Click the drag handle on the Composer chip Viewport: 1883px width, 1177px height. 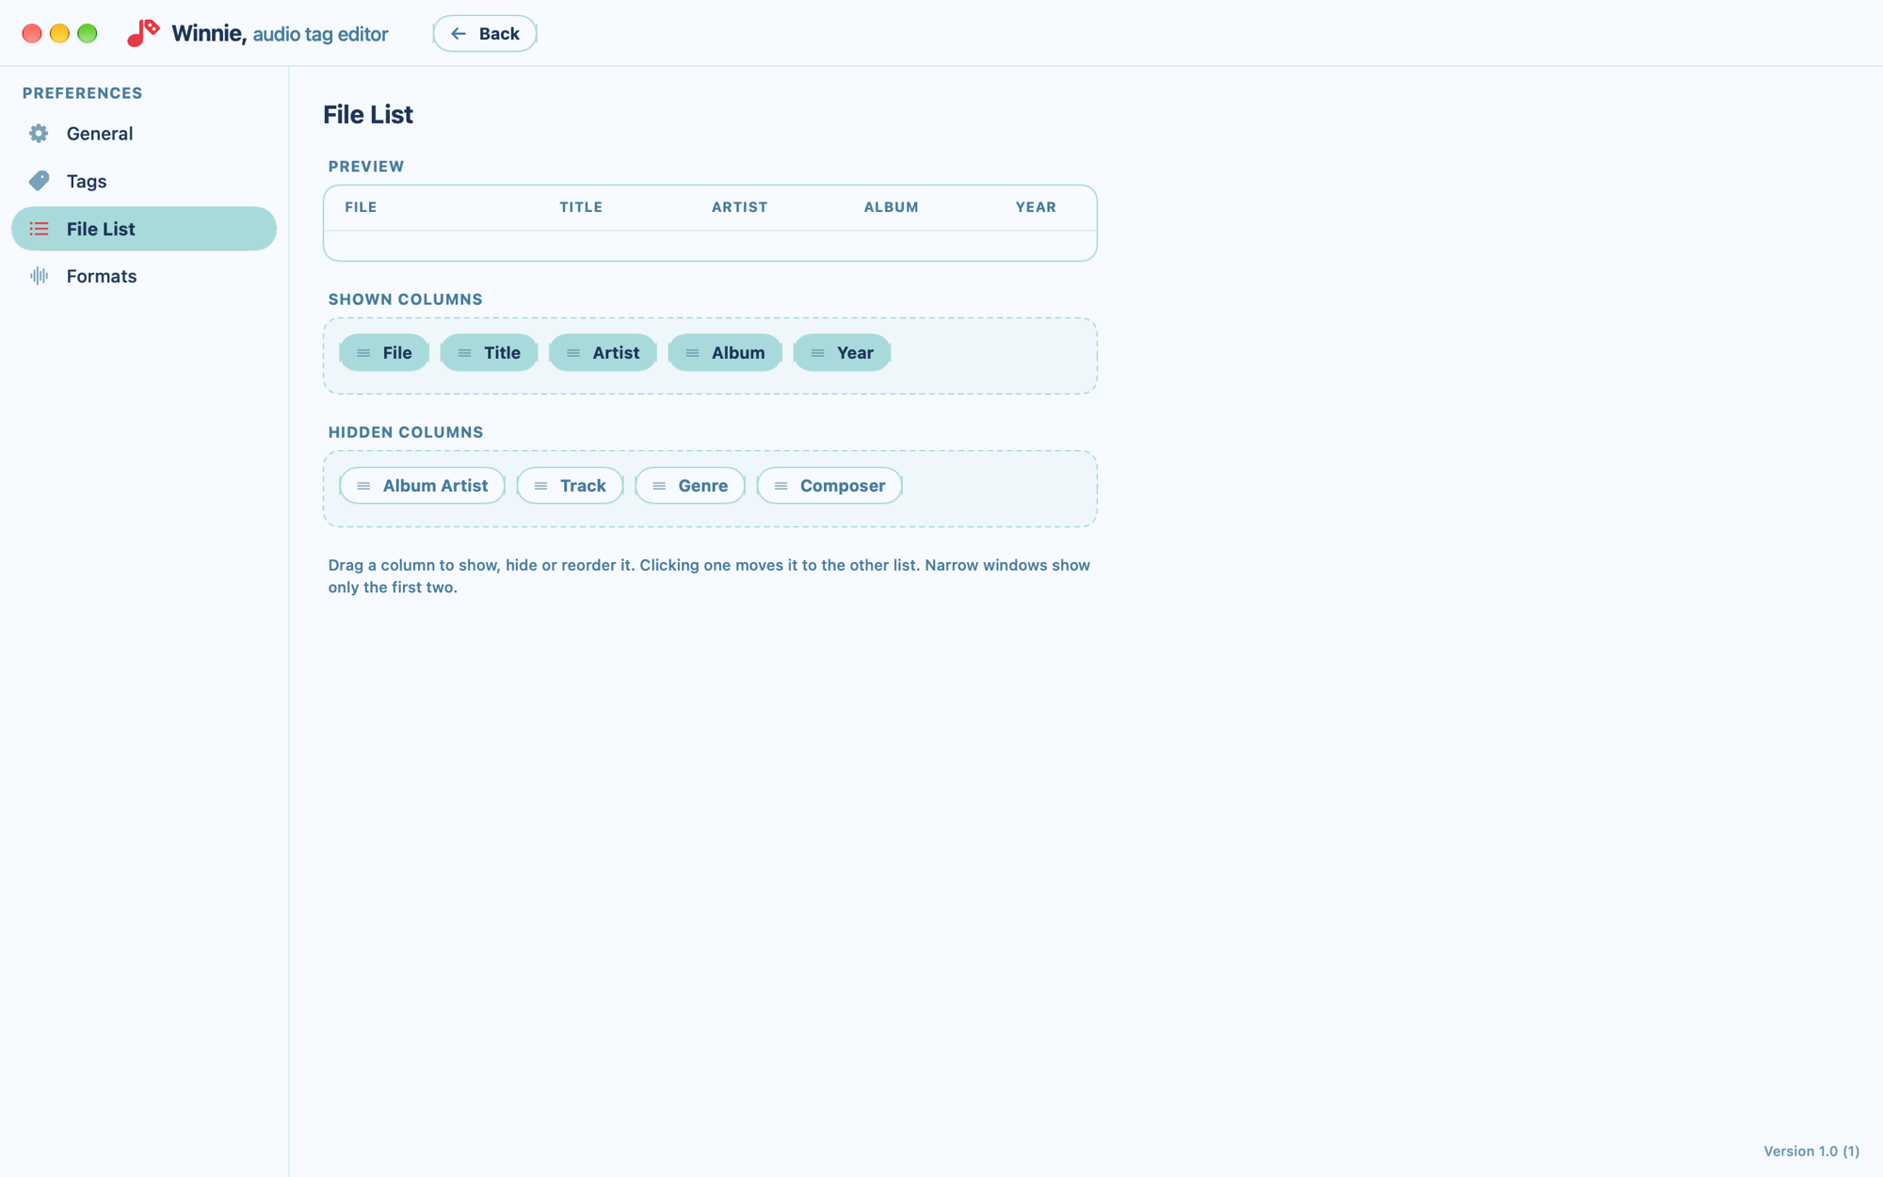(781, 486)
